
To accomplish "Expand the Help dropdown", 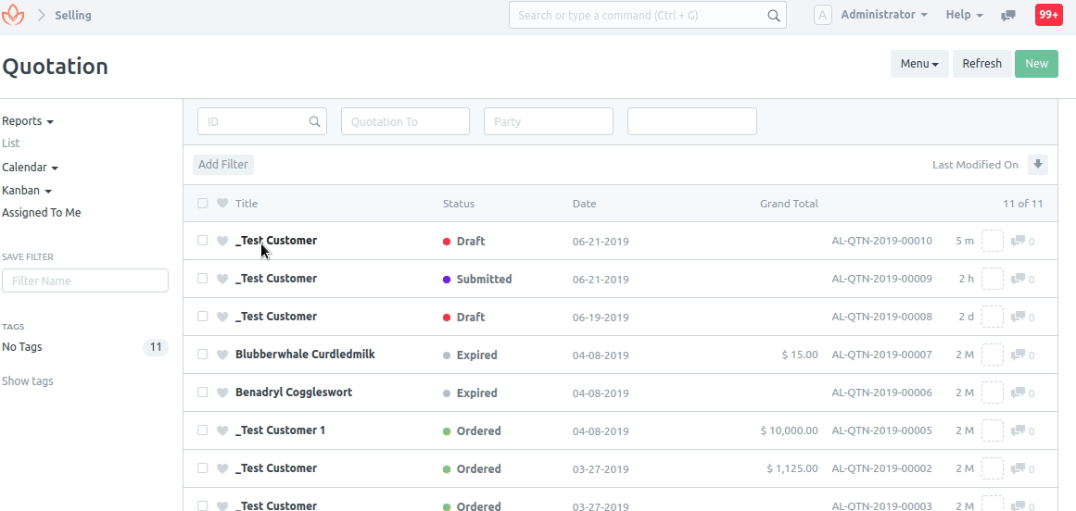I will 964,15.
